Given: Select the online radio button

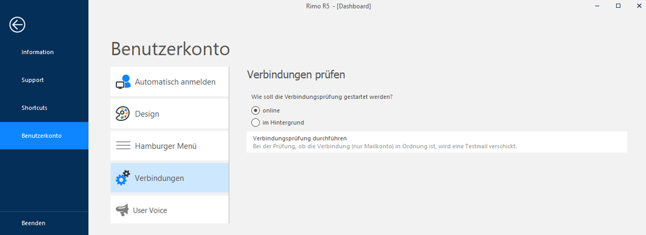Looking at the screenshot, I should point(255,111).
